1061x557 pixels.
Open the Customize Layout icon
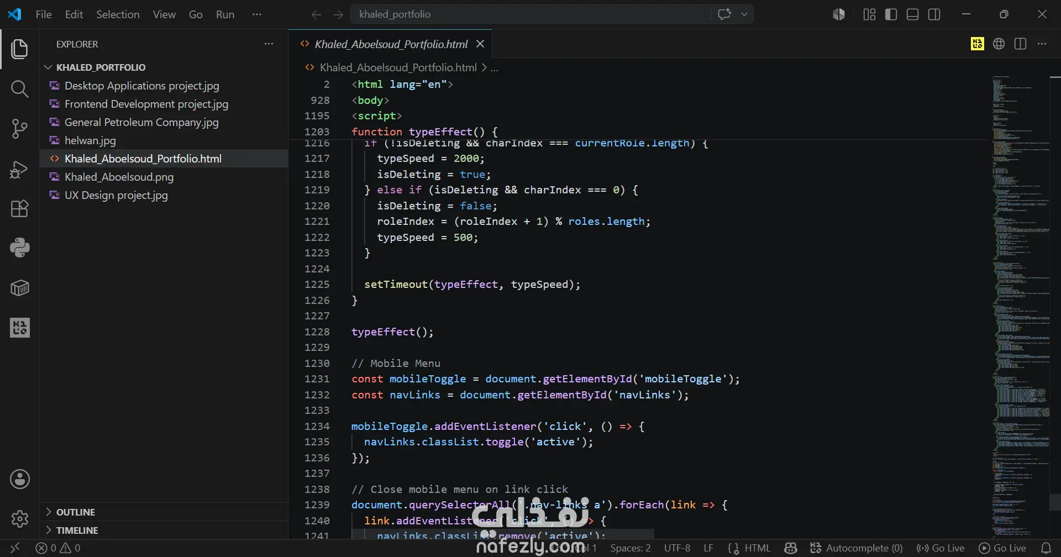coord(869,14)
